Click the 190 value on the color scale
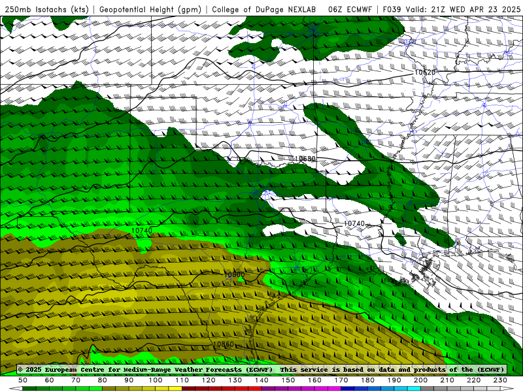The width and height of the screenshot is (523, 392). coord(394,380)
